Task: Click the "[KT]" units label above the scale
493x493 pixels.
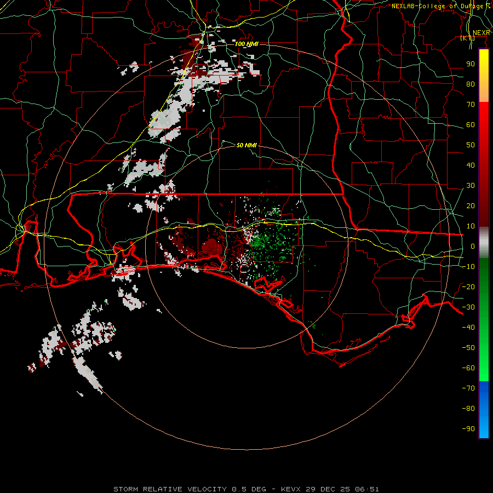Action: [468, 38]
